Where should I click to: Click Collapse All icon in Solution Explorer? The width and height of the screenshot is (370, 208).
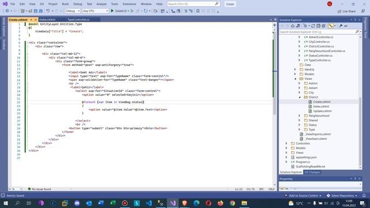(319, 26)
